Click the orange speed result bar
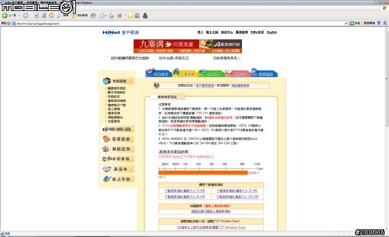This screenshot has width=389, height=237. click(x=203, y=173)
